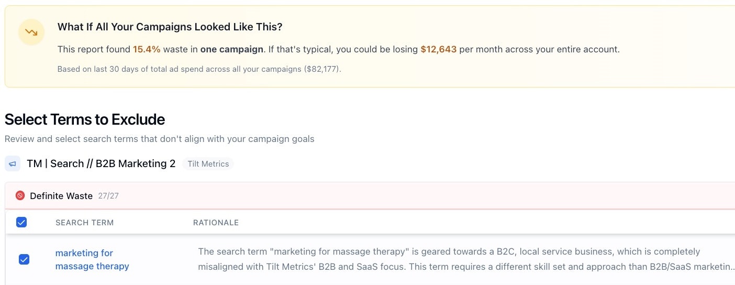Click the megaphone icon beside the campaign name
This screenshot has width=735, height=285.
(x=13, y=164)
